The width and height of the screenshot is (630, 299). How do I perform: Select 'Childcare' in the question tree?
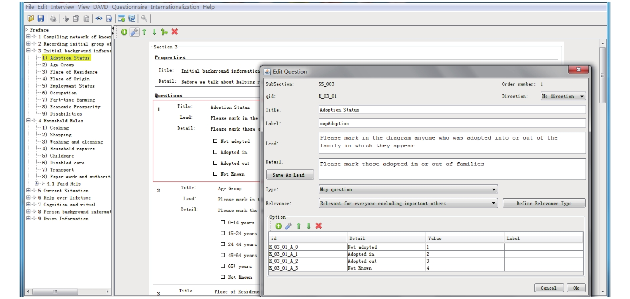pyautogui.click(x=62, y=155)
